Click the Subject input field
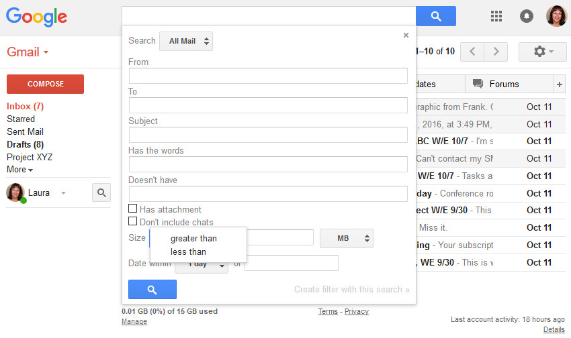Viewport: 571px width, 338px height. click(268, 135)
